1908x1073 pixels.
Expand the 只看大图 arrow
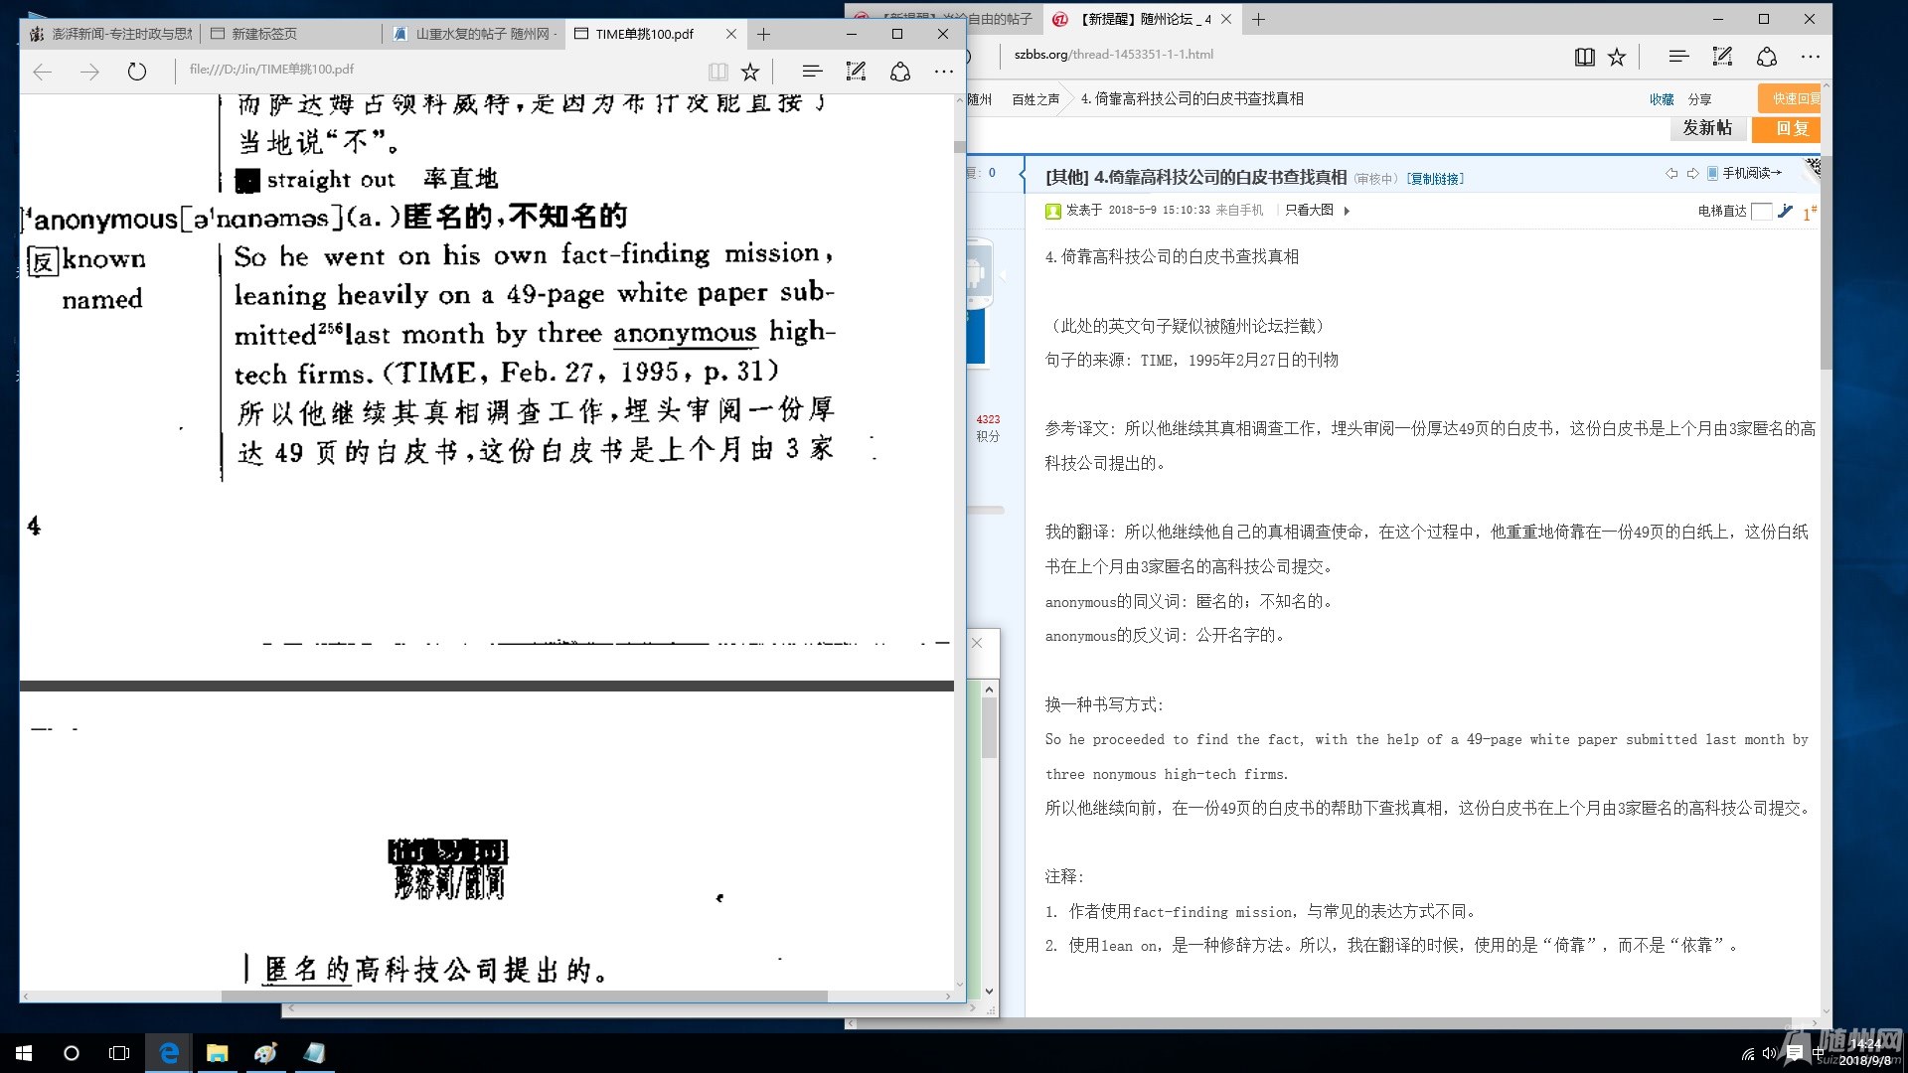coord(1347,211)
